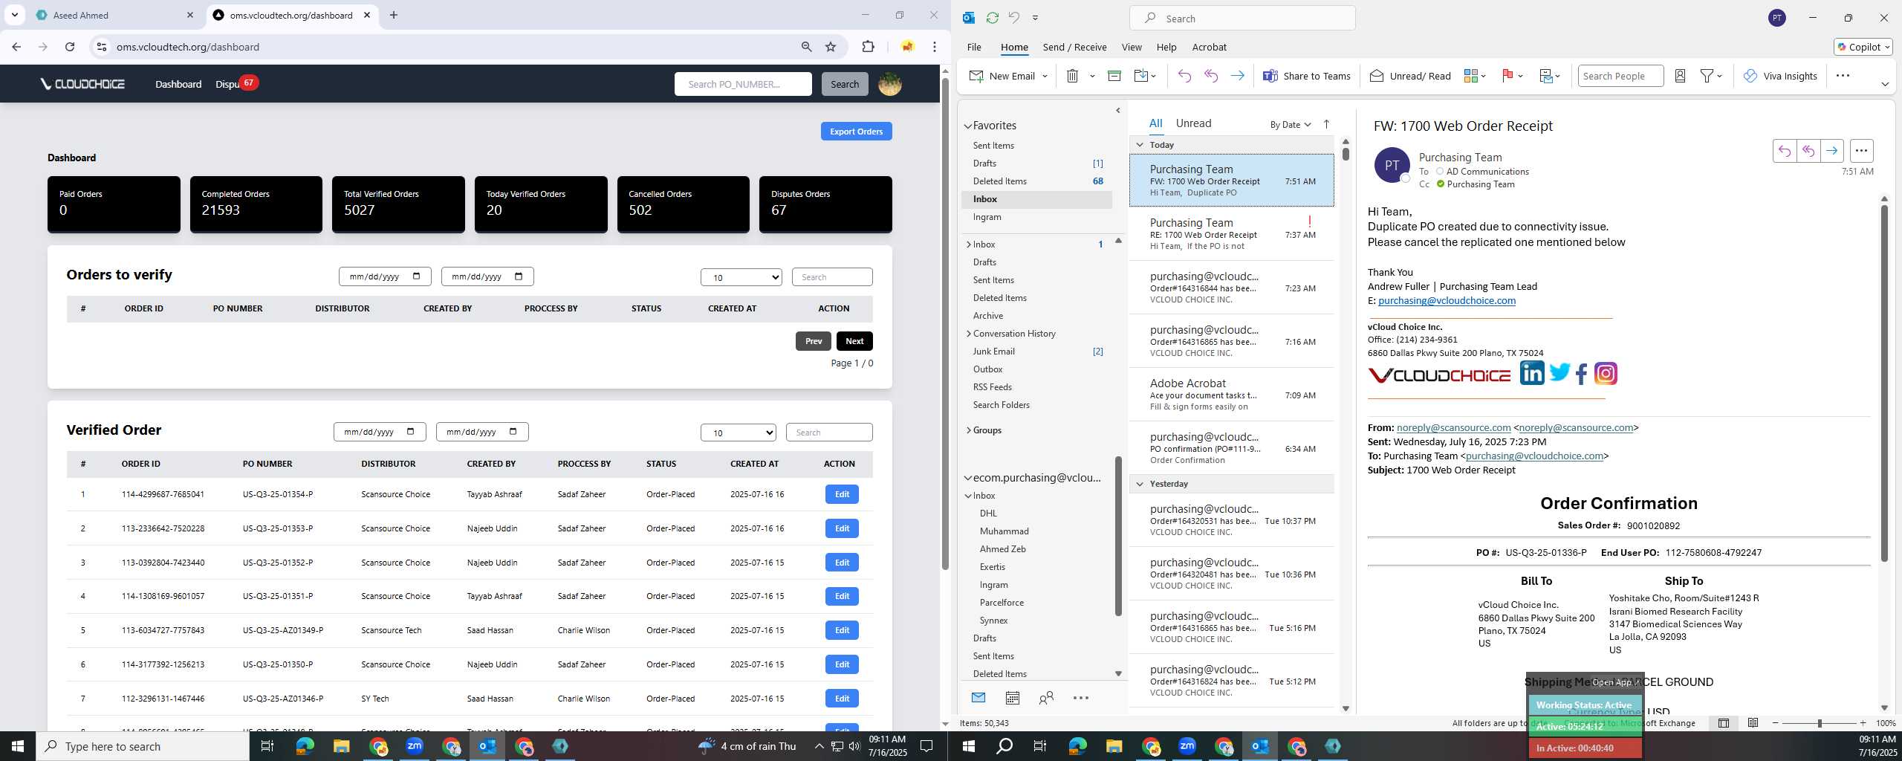Open the Follow Up flag dropdown
This screenshot has height=761, width=1902.
coord(1512,76)
